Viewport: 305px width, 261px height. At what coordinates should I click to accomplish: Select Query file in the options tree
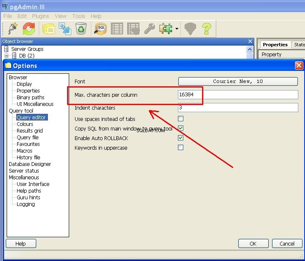pos(27,138)
